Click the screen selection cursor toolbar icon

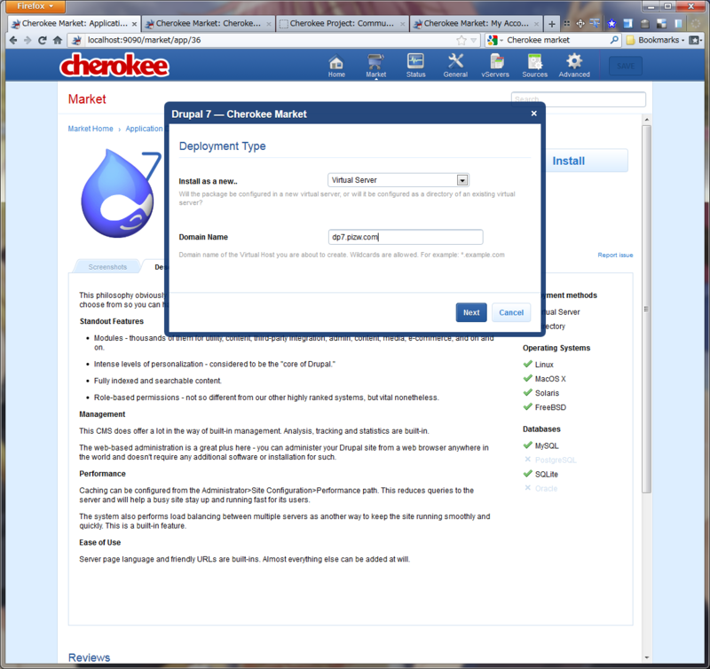coord(595,23)
